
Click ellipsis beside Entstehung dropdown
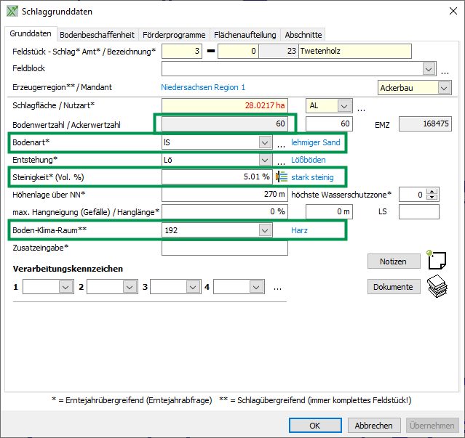(x=280, y=160)
